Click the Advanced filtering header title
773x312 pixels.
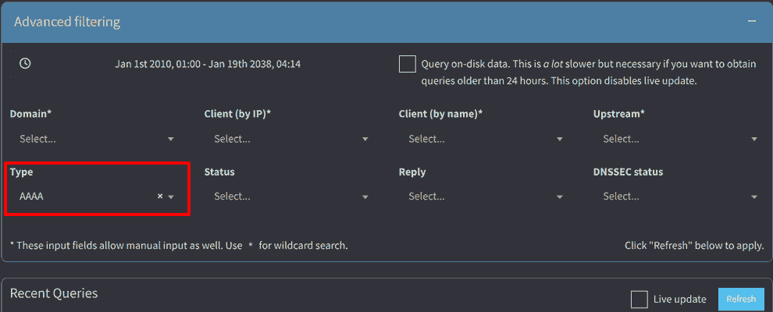[x=67, y=22]
